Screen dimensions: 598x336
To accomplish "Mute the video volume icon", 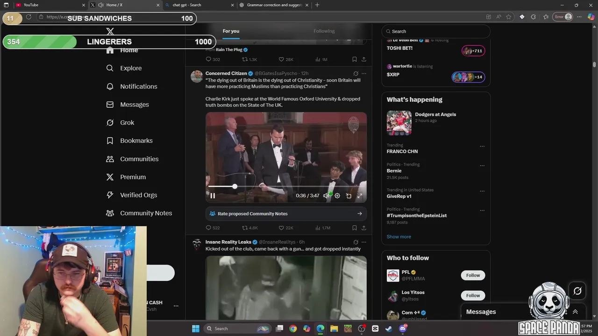I will click(326, 196).
